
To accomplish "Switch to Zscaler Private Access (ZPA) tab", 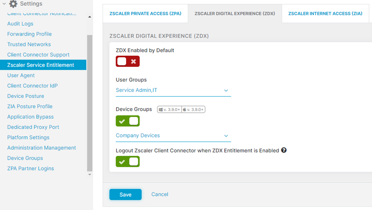I will [145, 14].
